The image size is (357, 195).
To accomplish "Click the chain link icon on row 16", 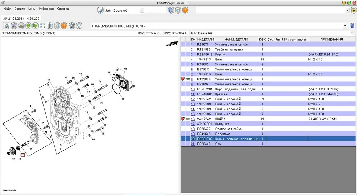I will [188, 119].
